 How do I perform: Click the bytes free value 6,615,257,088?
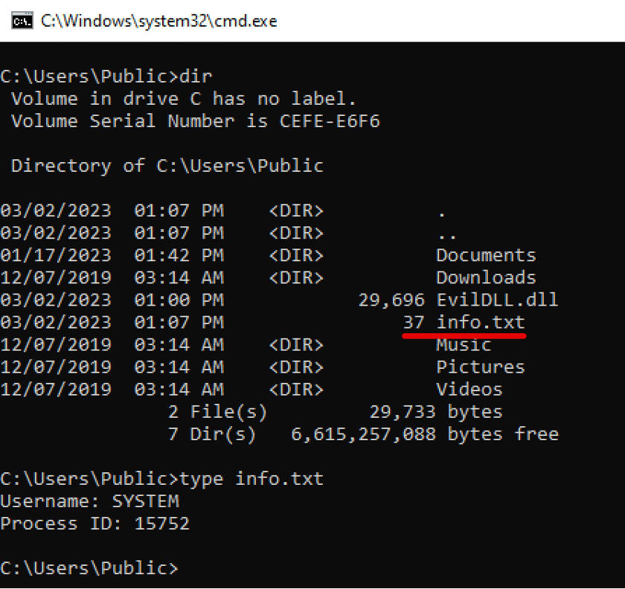coord(364,434)
